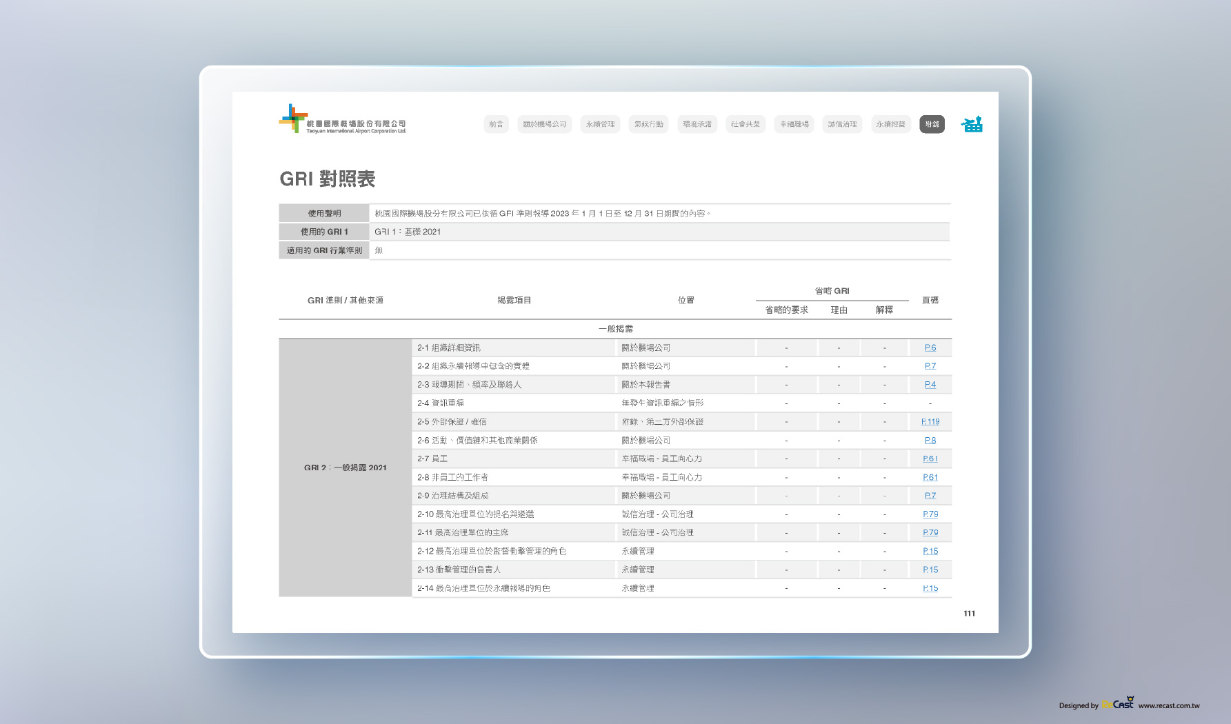This screenshot has height=724, width=1231.
Task: Click the 關於本報告書 location cell
Action: [x=645, y=385]
